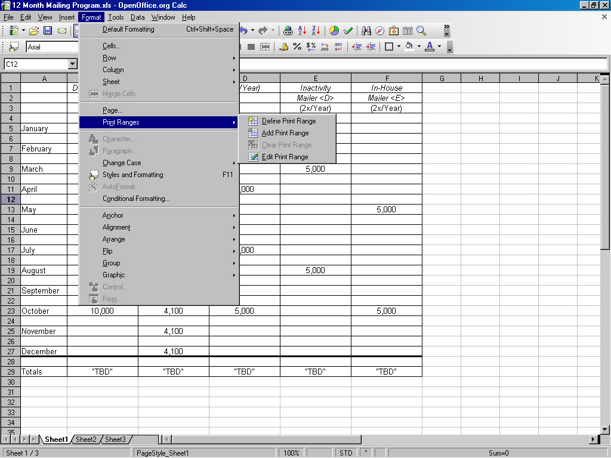The image size is (611, 458).
Task: Toggle the STD selection mode in status bar
Action: click(x=346, y=453)
